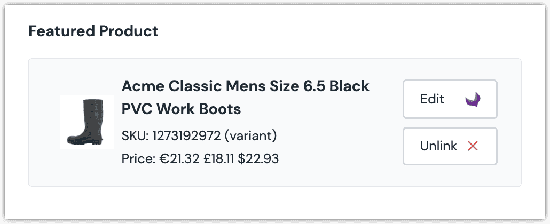Select the Acme Classic Mens product title

tap(246, 98)
